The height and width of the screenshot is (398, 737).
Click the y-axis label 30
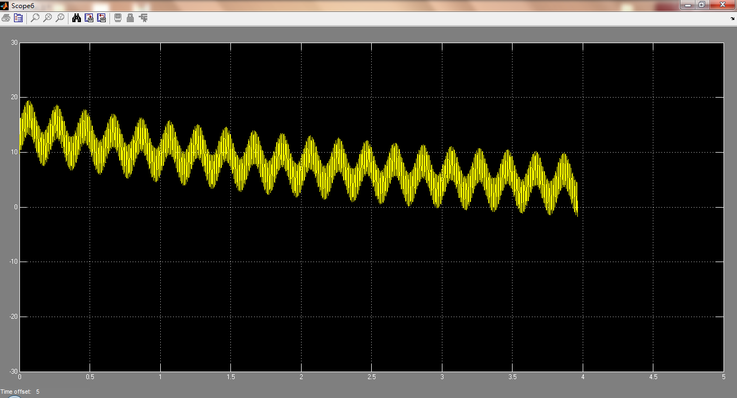pos(15,43)
